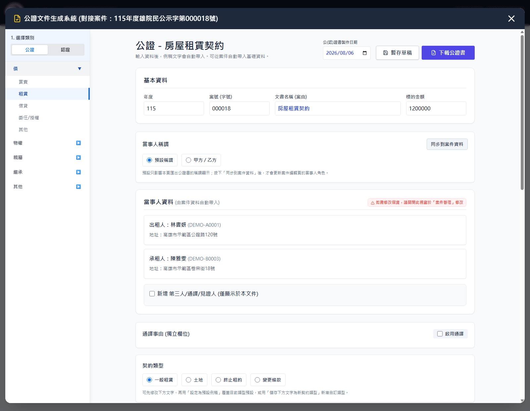Select the 土地 contract type

point(194,380)
